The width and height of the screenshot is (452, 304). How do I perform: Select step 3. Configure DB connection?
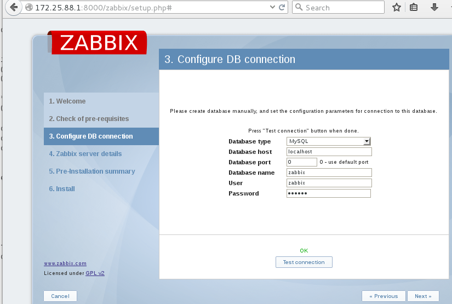click(x=101, y=136)
